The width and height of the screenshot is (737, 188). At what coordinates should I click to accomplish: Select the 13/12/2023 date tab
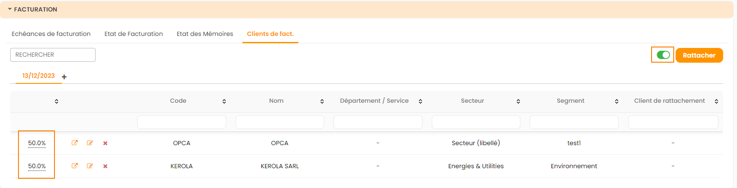click(x=38, y=76)
